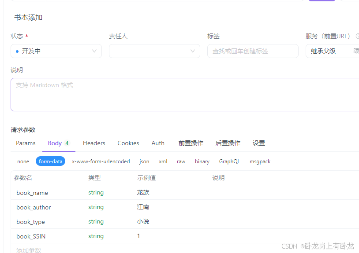
Task: Switch to the Params tab
Action: (x=26, y=143)
